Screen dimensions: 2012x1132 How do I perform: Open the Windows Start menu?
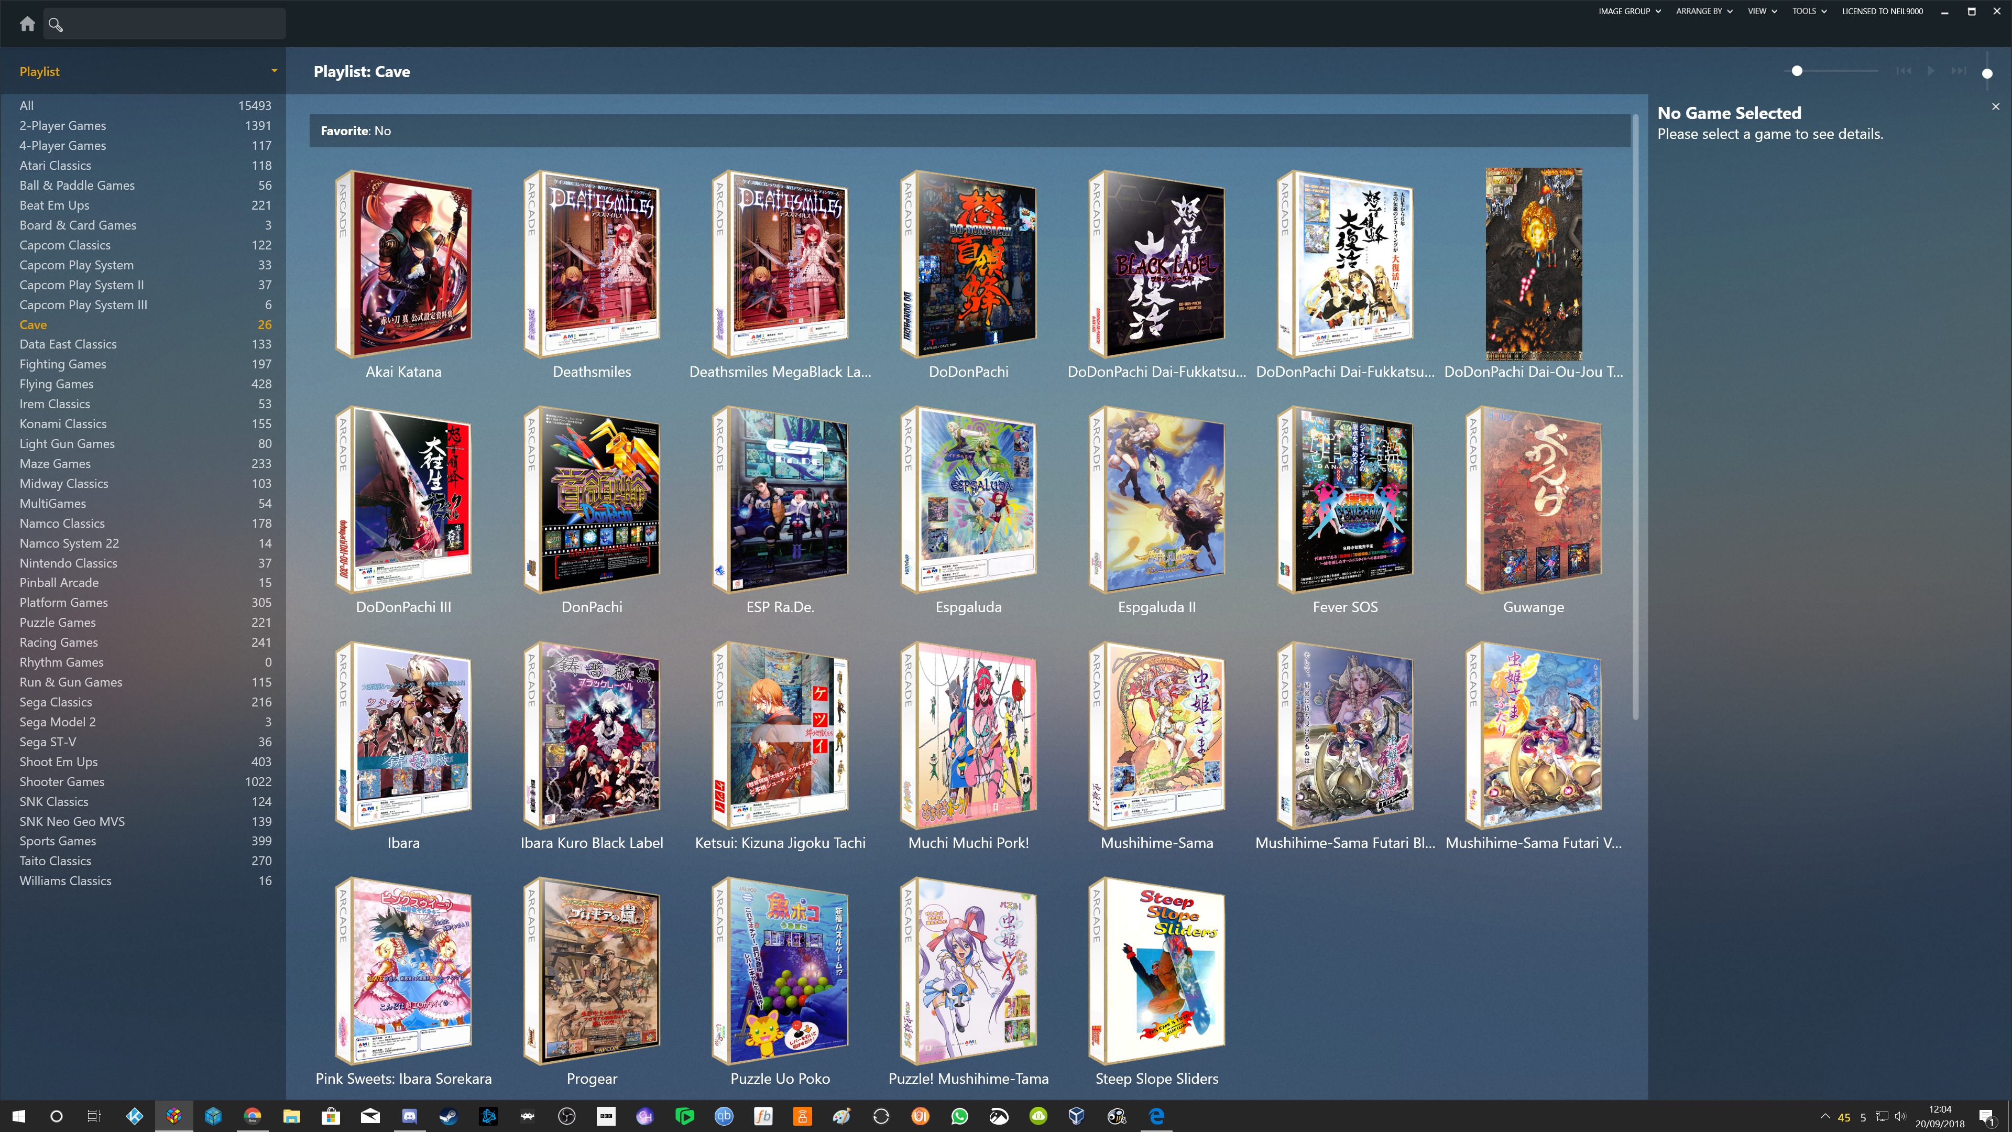19,1116
